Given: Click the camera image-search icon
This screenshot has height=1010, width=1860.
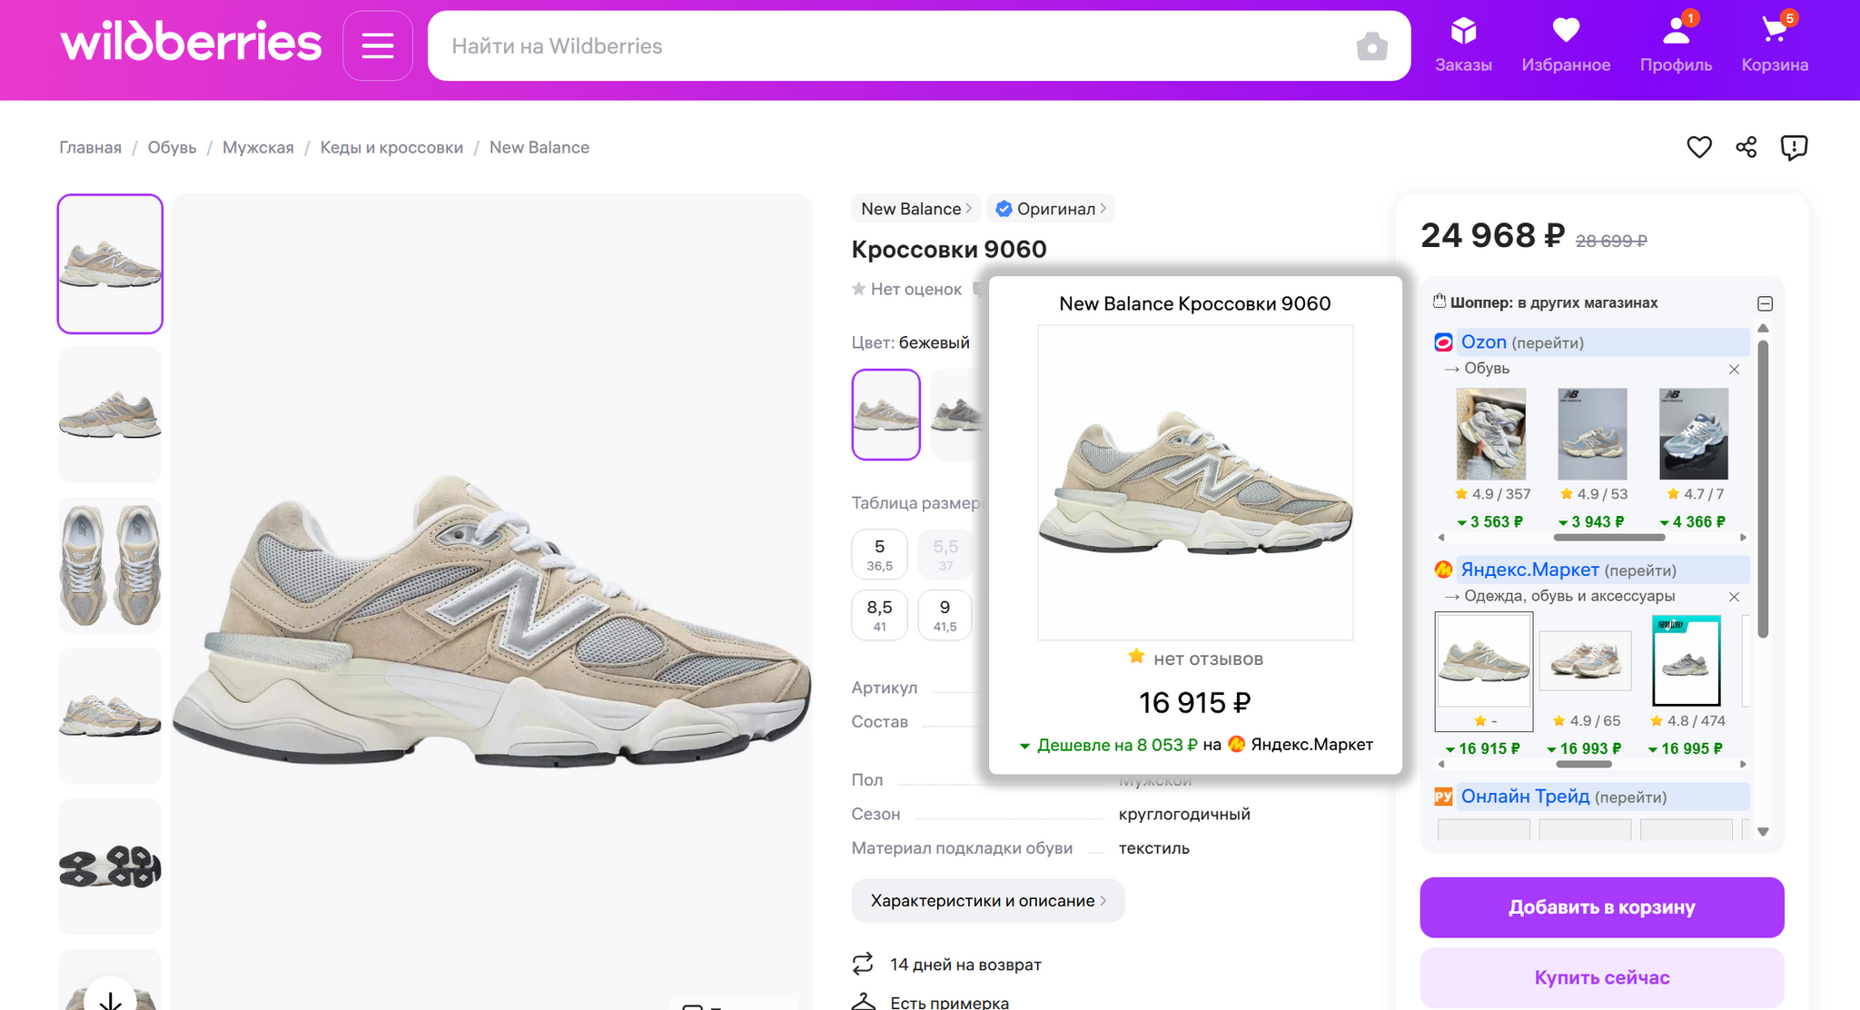Looking at the screenshot, I should point(1371,46).
